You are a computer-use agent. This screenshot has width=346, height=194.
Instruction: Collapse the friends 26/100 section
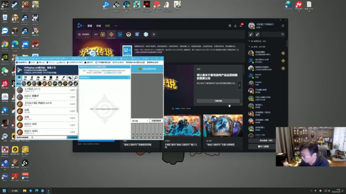coord(250,47)
